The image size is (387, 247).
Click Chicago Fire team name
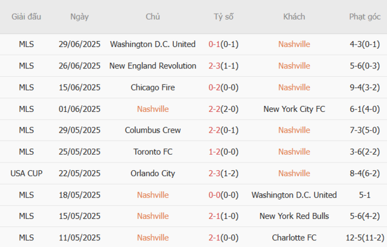(x=152, y=87)
